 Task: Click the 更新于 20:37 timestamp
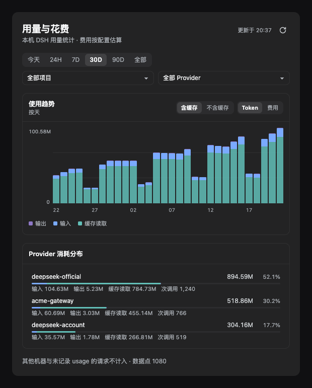255,30
